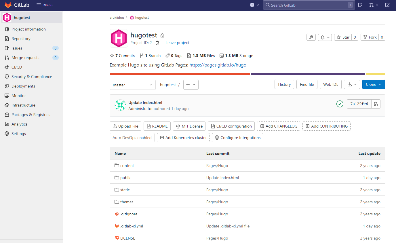Open GitLab home via the fox logo

8,5
